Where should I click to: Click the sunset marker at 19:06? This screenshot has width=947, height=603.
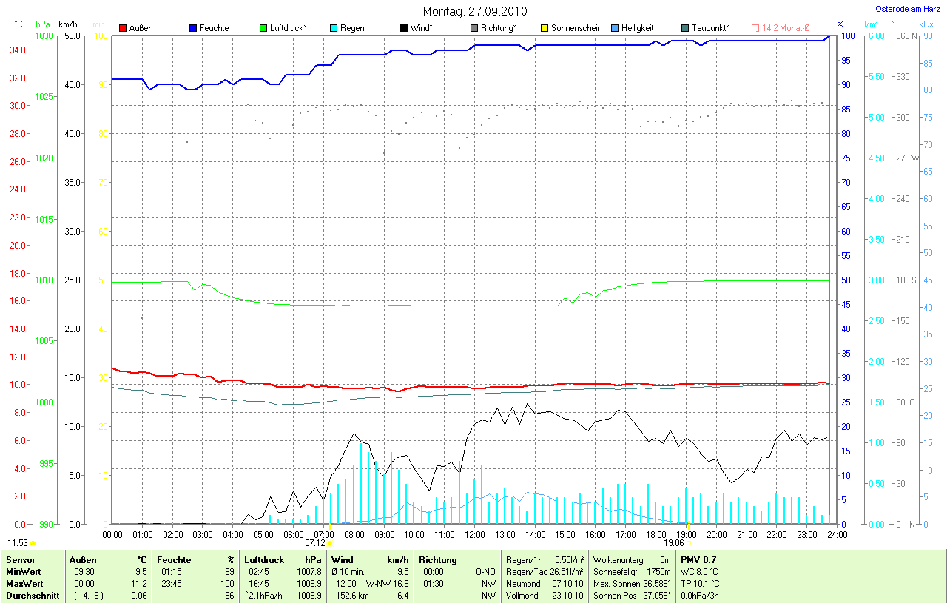click(x=688, y=542)
